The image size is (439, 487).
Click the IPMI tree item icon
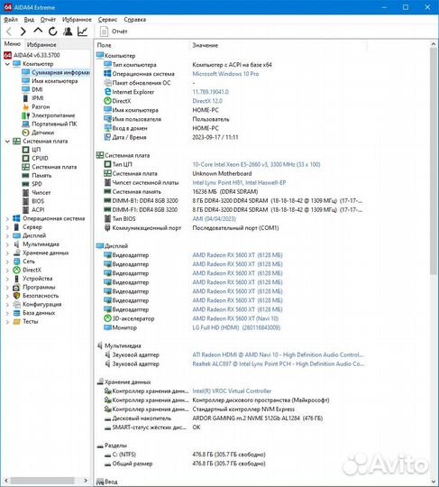coord(26,98)
